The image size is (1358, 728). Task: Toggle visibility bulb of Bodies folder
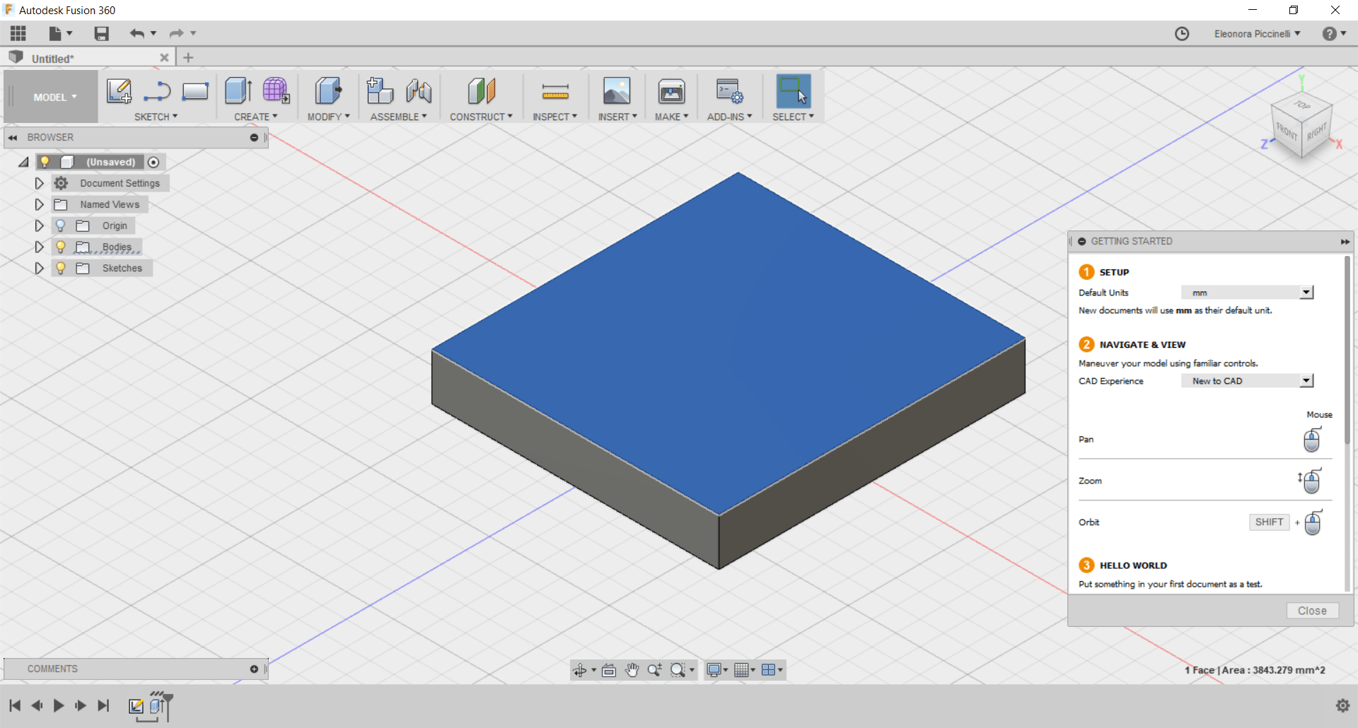point(61,247)
